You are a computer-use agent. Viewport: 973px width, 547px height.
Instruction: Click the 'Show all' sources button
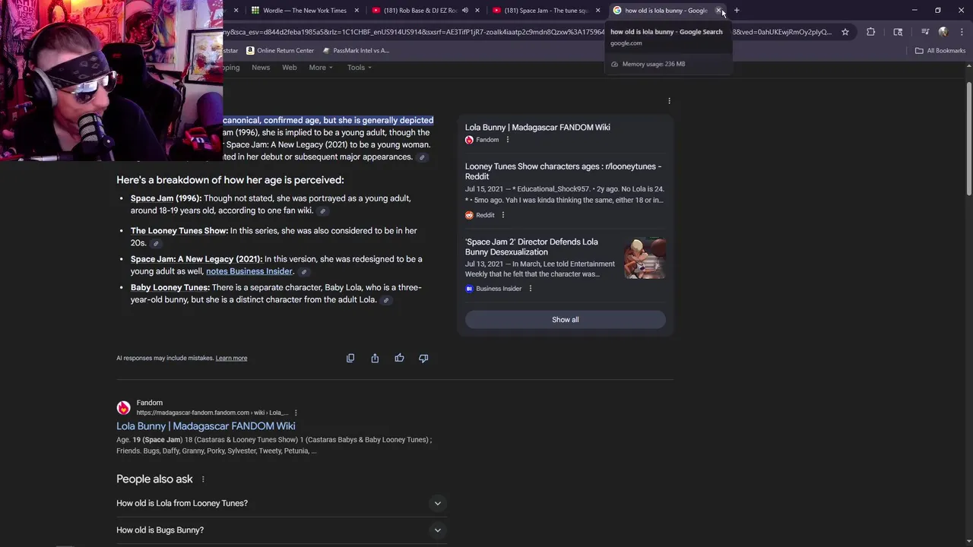[565, 320]
